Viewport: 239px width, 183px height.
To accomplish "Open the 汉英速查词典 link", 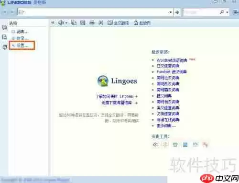I will (x=168, y=114).
